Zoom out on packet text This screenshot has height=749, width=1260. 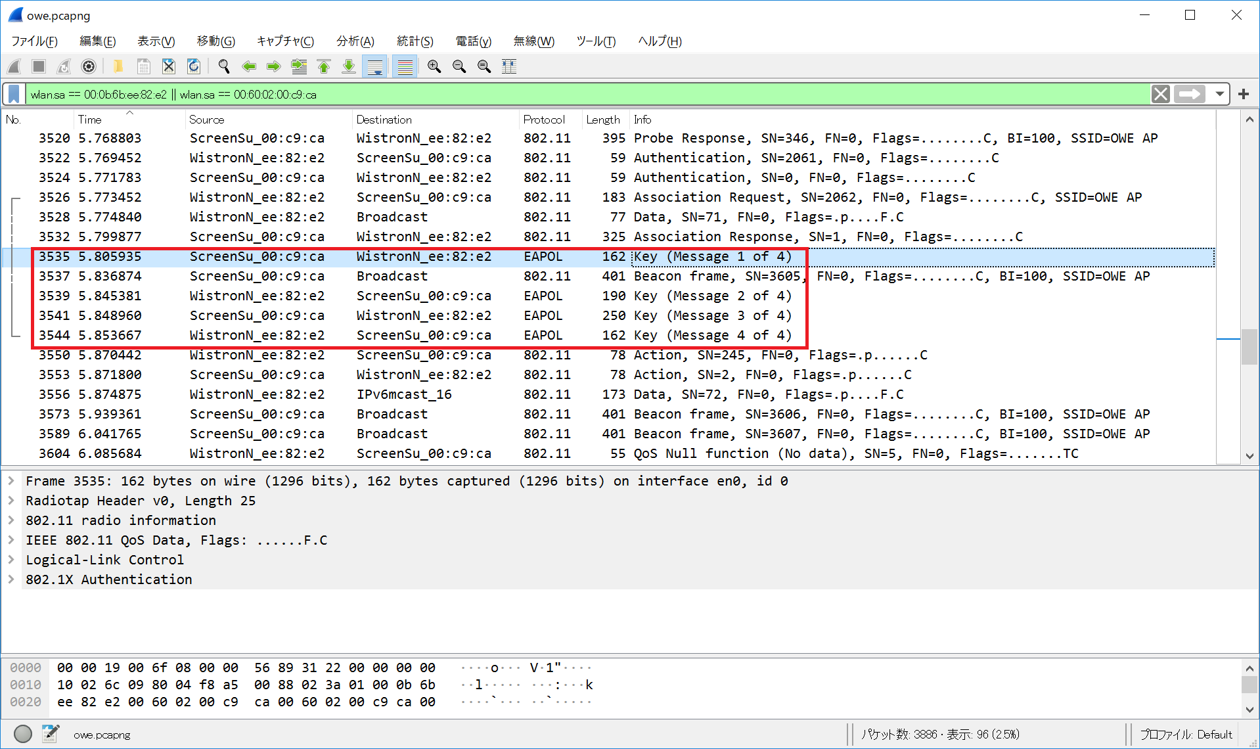[459, 66]
